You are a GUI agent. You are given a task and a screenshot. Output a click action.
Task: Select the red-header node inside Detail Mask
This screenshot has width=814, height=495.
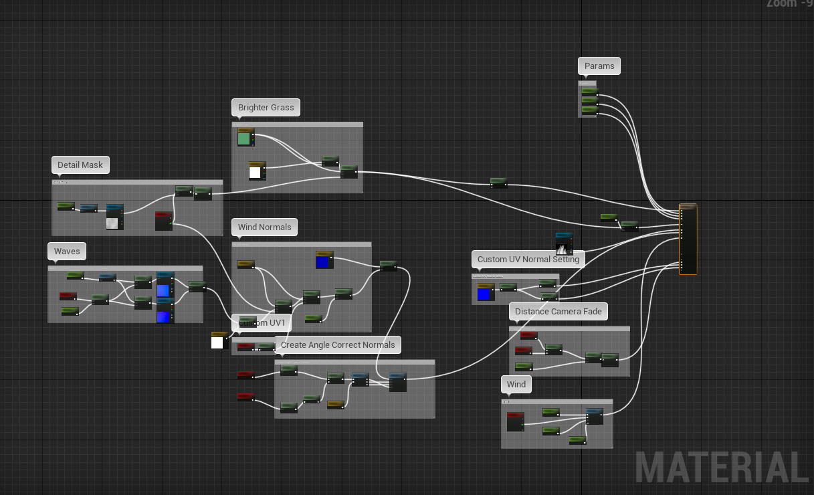coord(164,221)
